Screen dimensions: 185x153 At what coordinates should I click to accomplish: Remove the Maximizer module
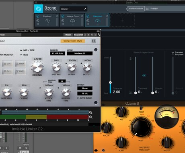click(x=107, y=16)
